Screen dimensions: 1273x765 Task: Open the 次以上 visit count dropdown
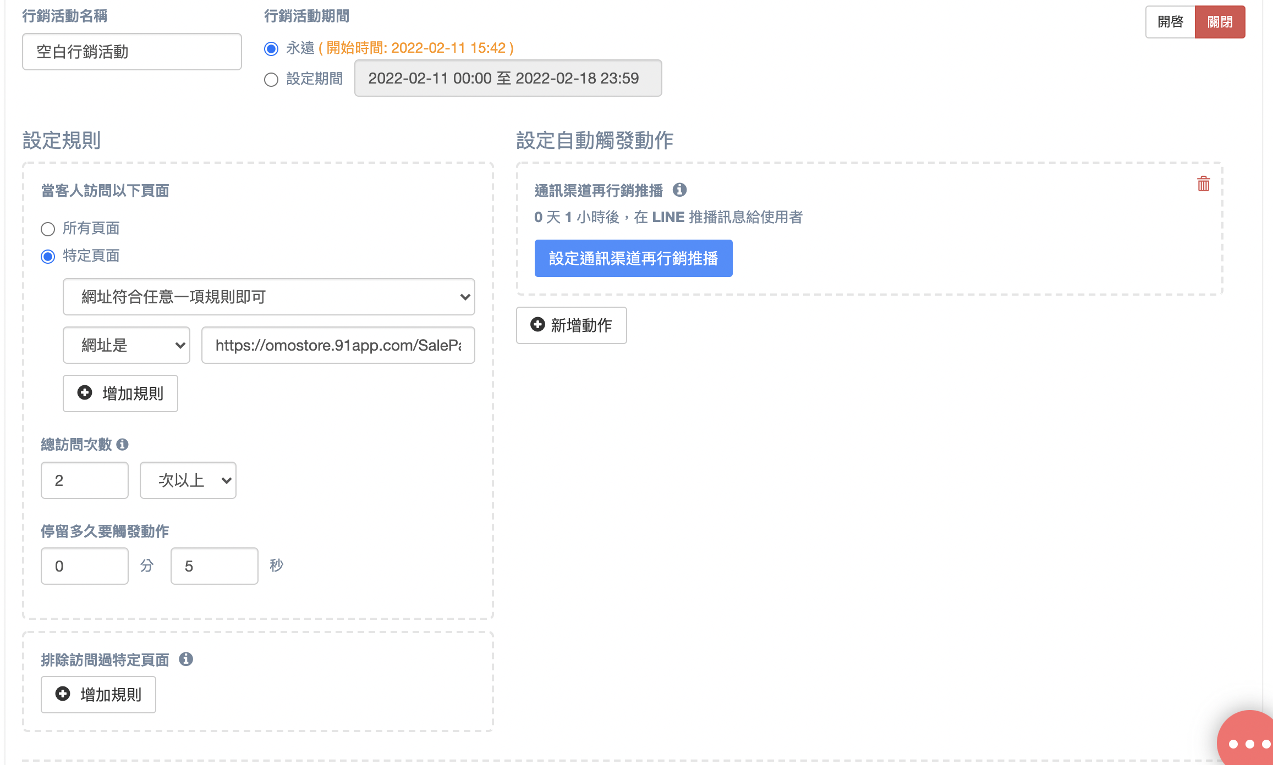(x=188, y=480)
